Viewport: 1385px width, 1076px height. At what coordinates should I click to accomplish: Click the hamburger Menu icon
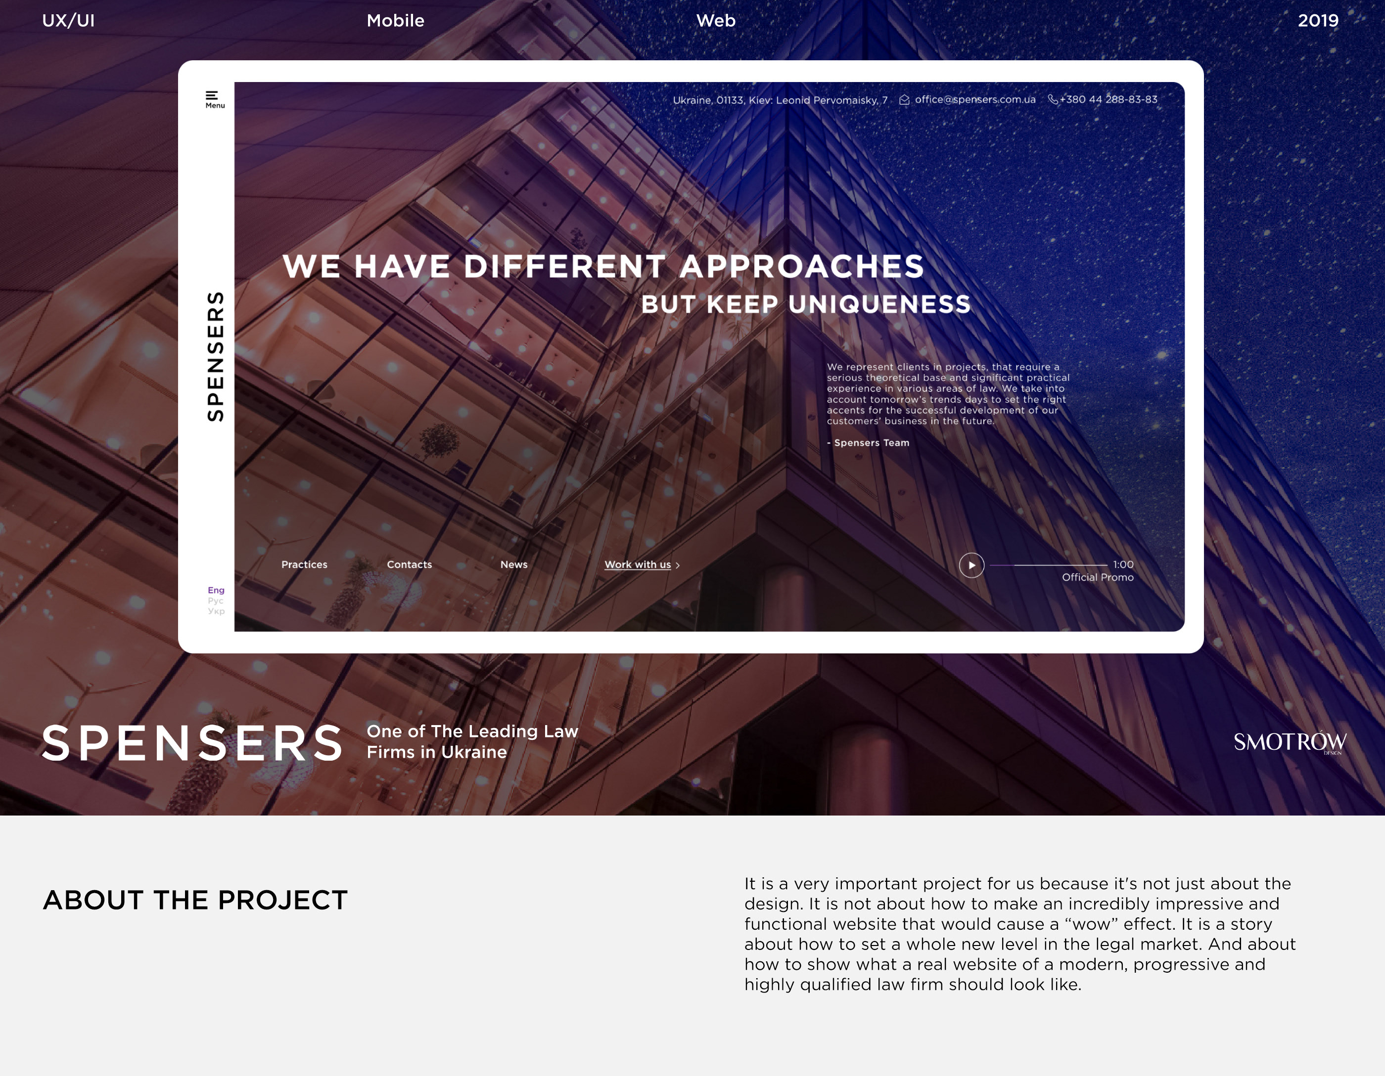pos(213,94)
